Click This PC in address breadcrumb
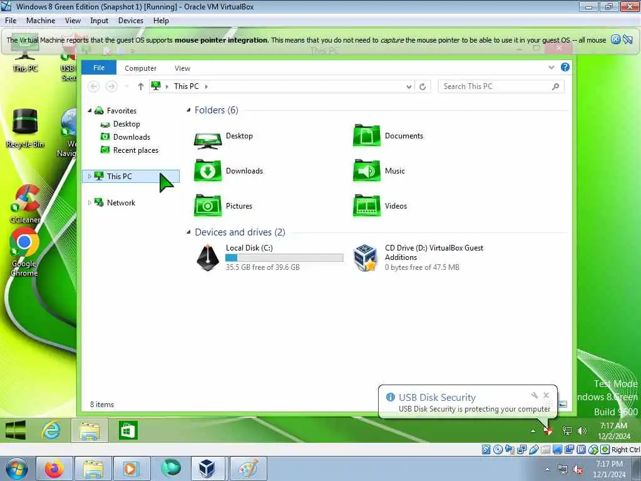This screenshot has width=641, height=481. coord(186,86)
